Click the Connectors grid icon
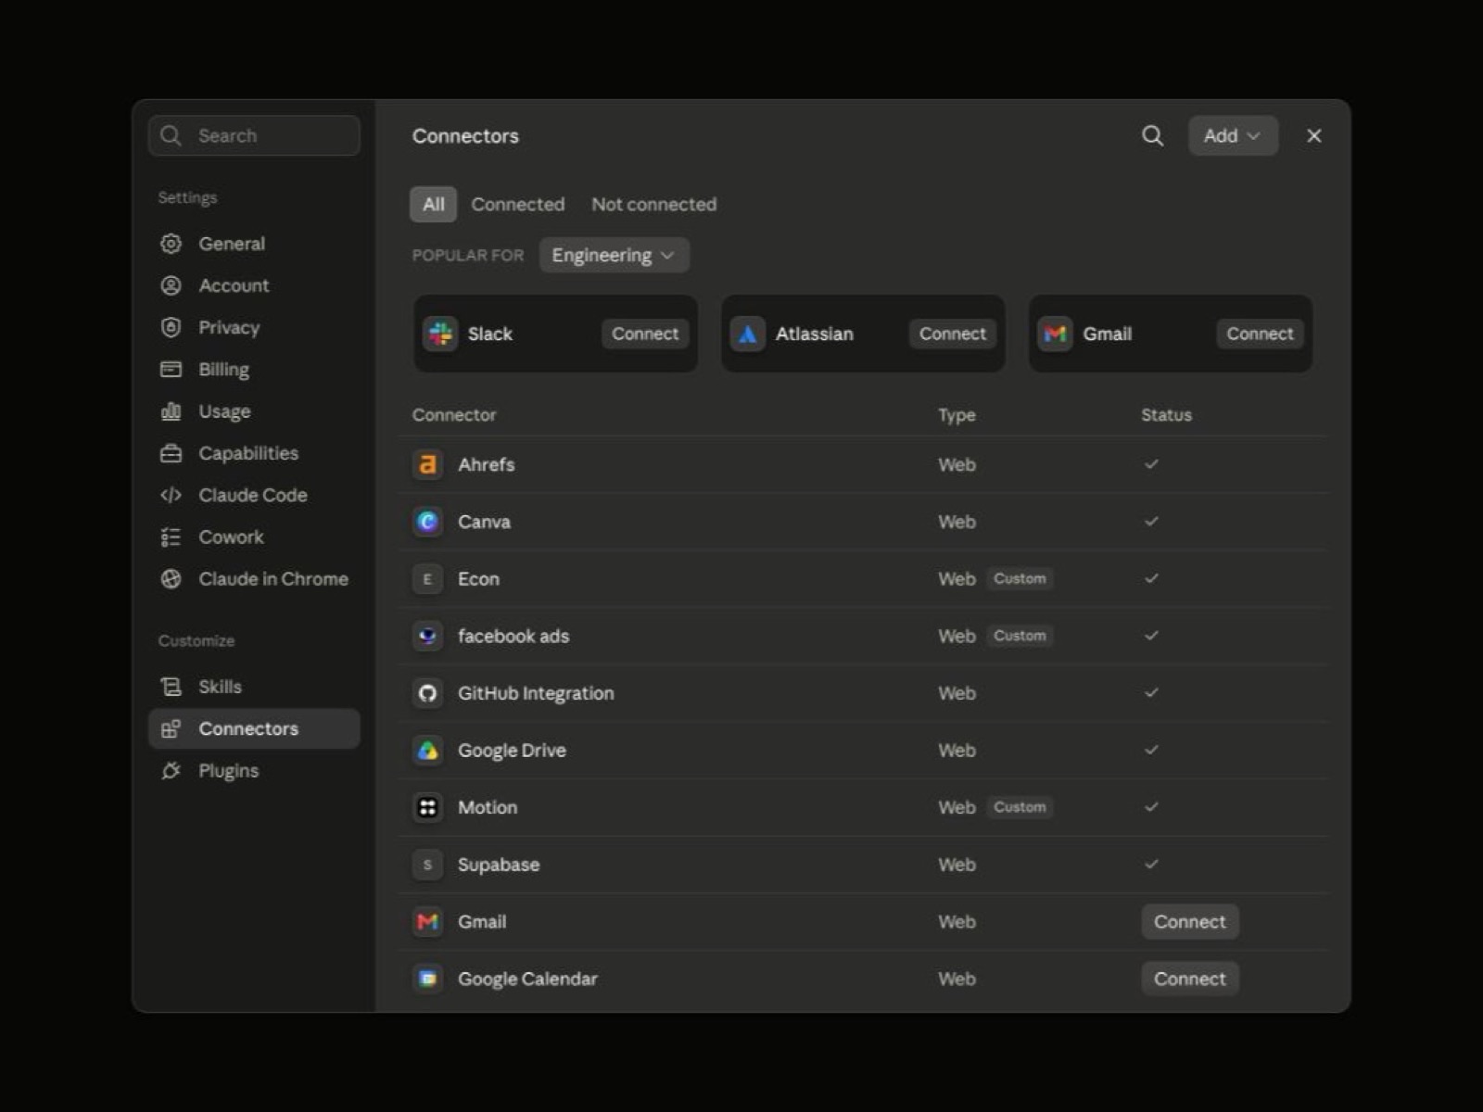The width and height of the screenshot is (1483, 1112). (x=171, y=728)
